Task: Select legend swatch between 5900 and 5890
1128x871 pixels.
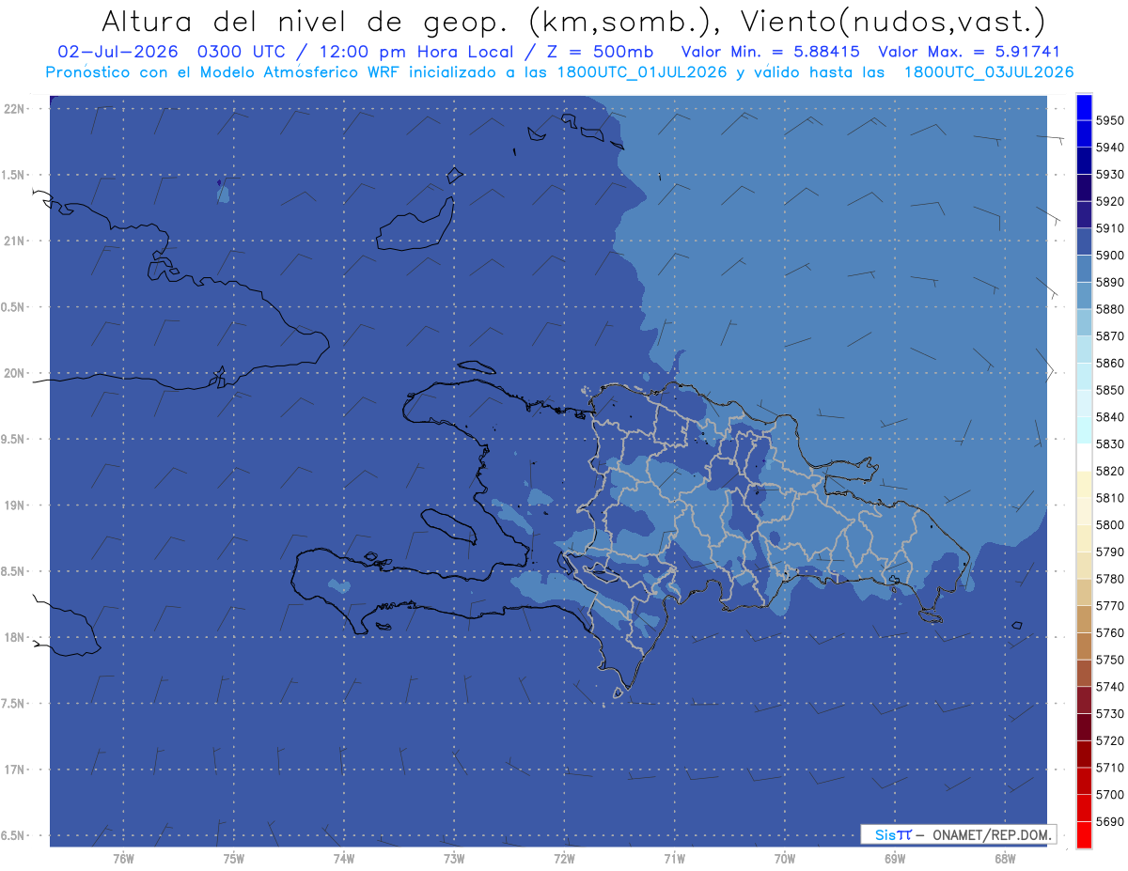Action: coord(1084,269)
